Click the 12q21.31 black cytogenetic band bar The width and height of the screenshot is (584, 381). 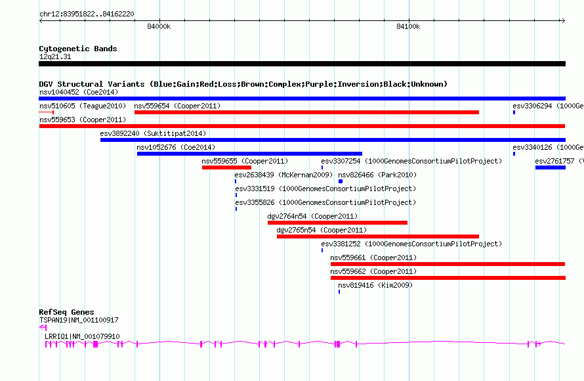coord(302,64)
